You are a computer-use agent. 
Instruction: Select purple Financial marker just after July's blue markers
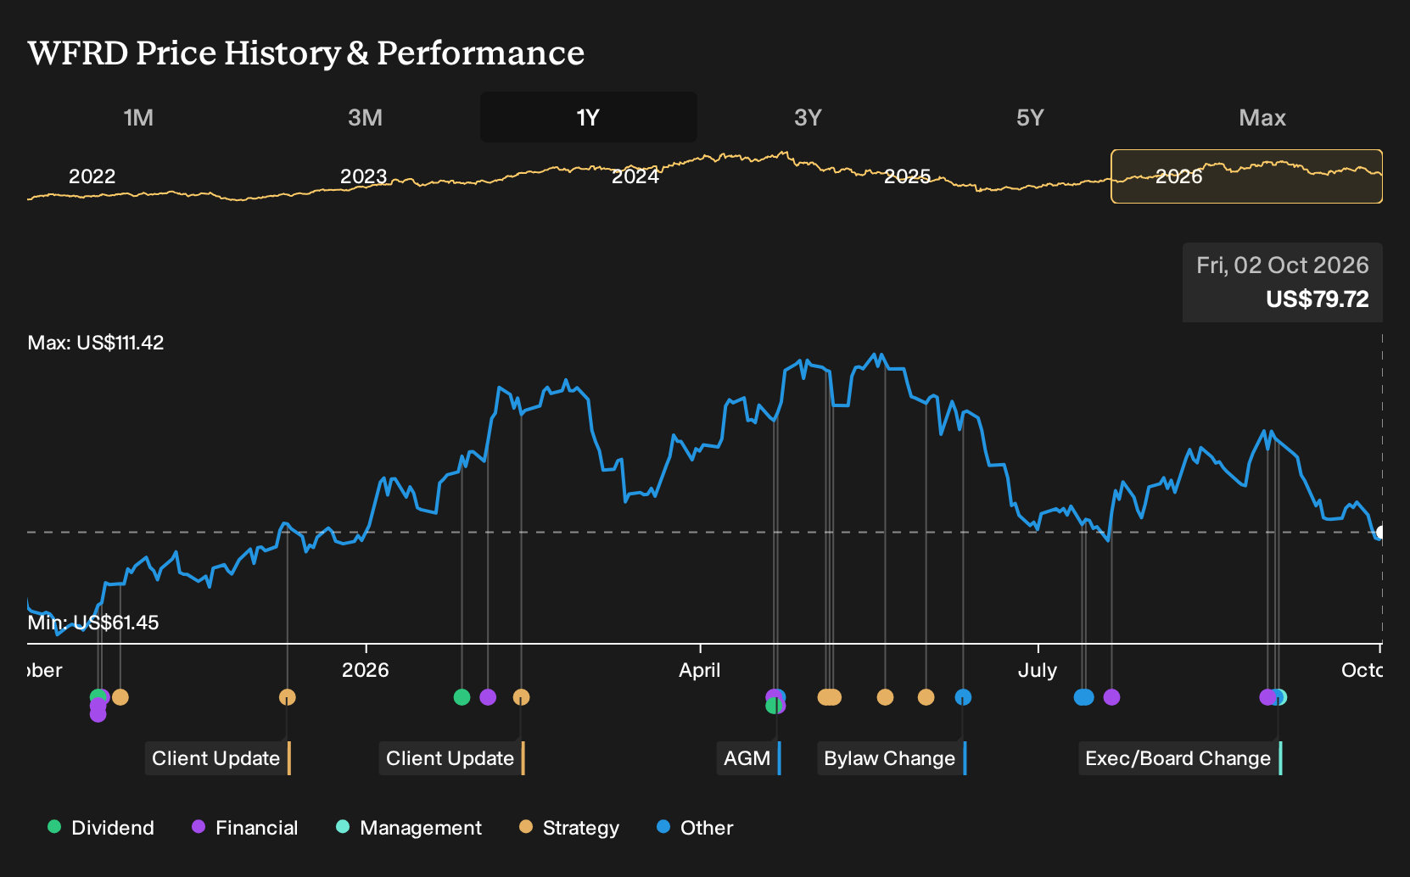pos(1111,697)
